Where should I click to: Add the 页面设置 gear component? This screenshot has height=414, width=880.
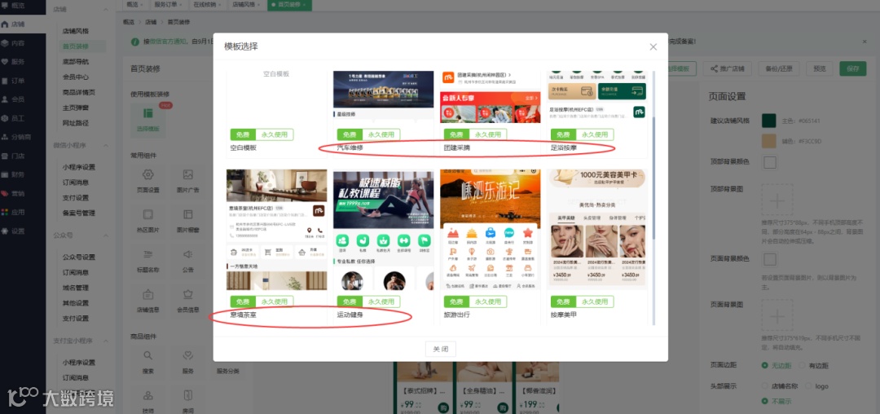click(x=148, y=182)
